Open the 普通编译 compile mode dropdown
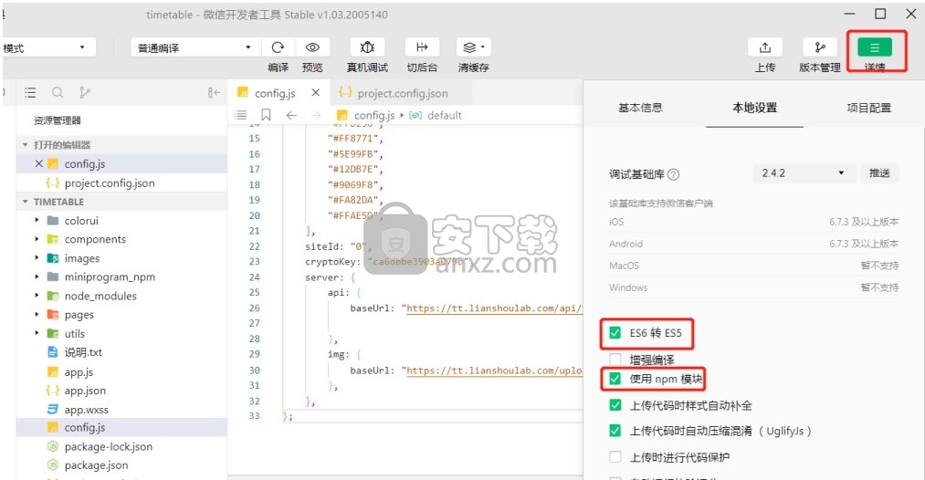Viewport: 925px width, 480px height. point(194,47)
